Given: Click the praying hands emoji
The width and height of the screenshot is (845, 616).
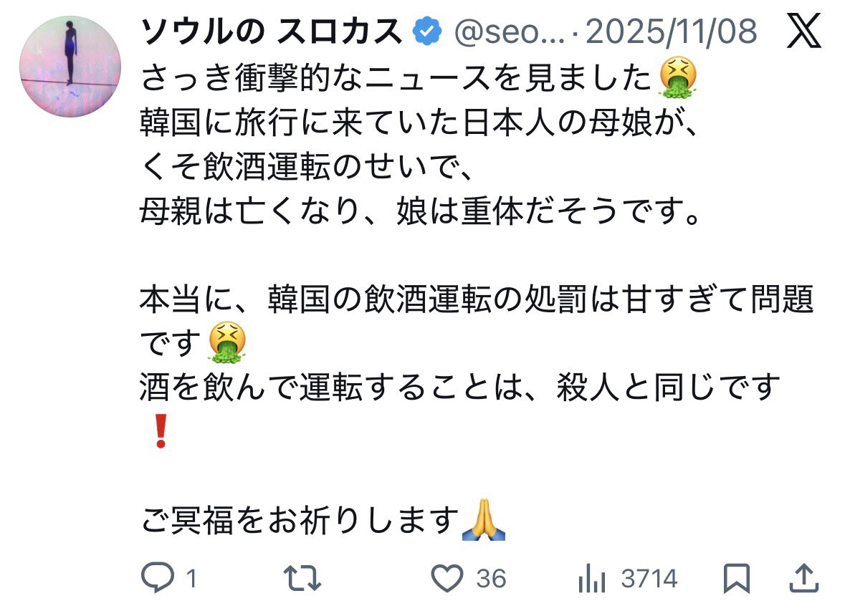Looking at the screenshot, I should click(483, 519).
